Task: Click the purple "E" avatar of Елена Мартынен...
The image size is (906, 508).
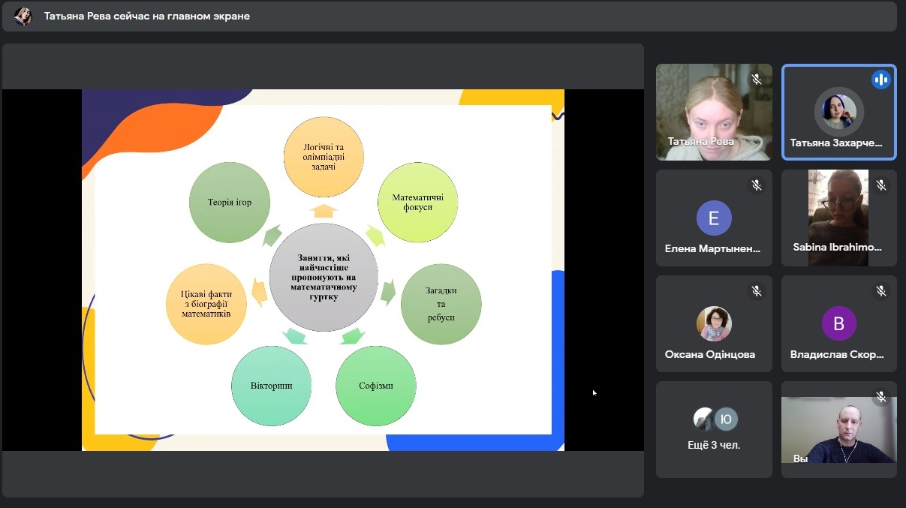Action: click(714, 218)
